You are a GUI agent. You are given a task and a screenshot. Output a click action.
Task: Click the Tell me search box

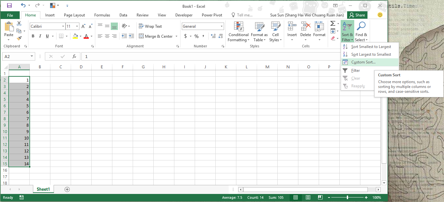click(242, 15)
